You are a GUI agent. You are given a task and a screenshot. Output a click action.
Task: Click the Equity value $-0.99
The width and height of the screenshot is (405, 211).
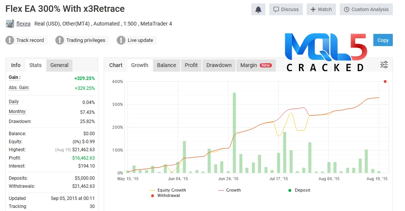point(88,142)
